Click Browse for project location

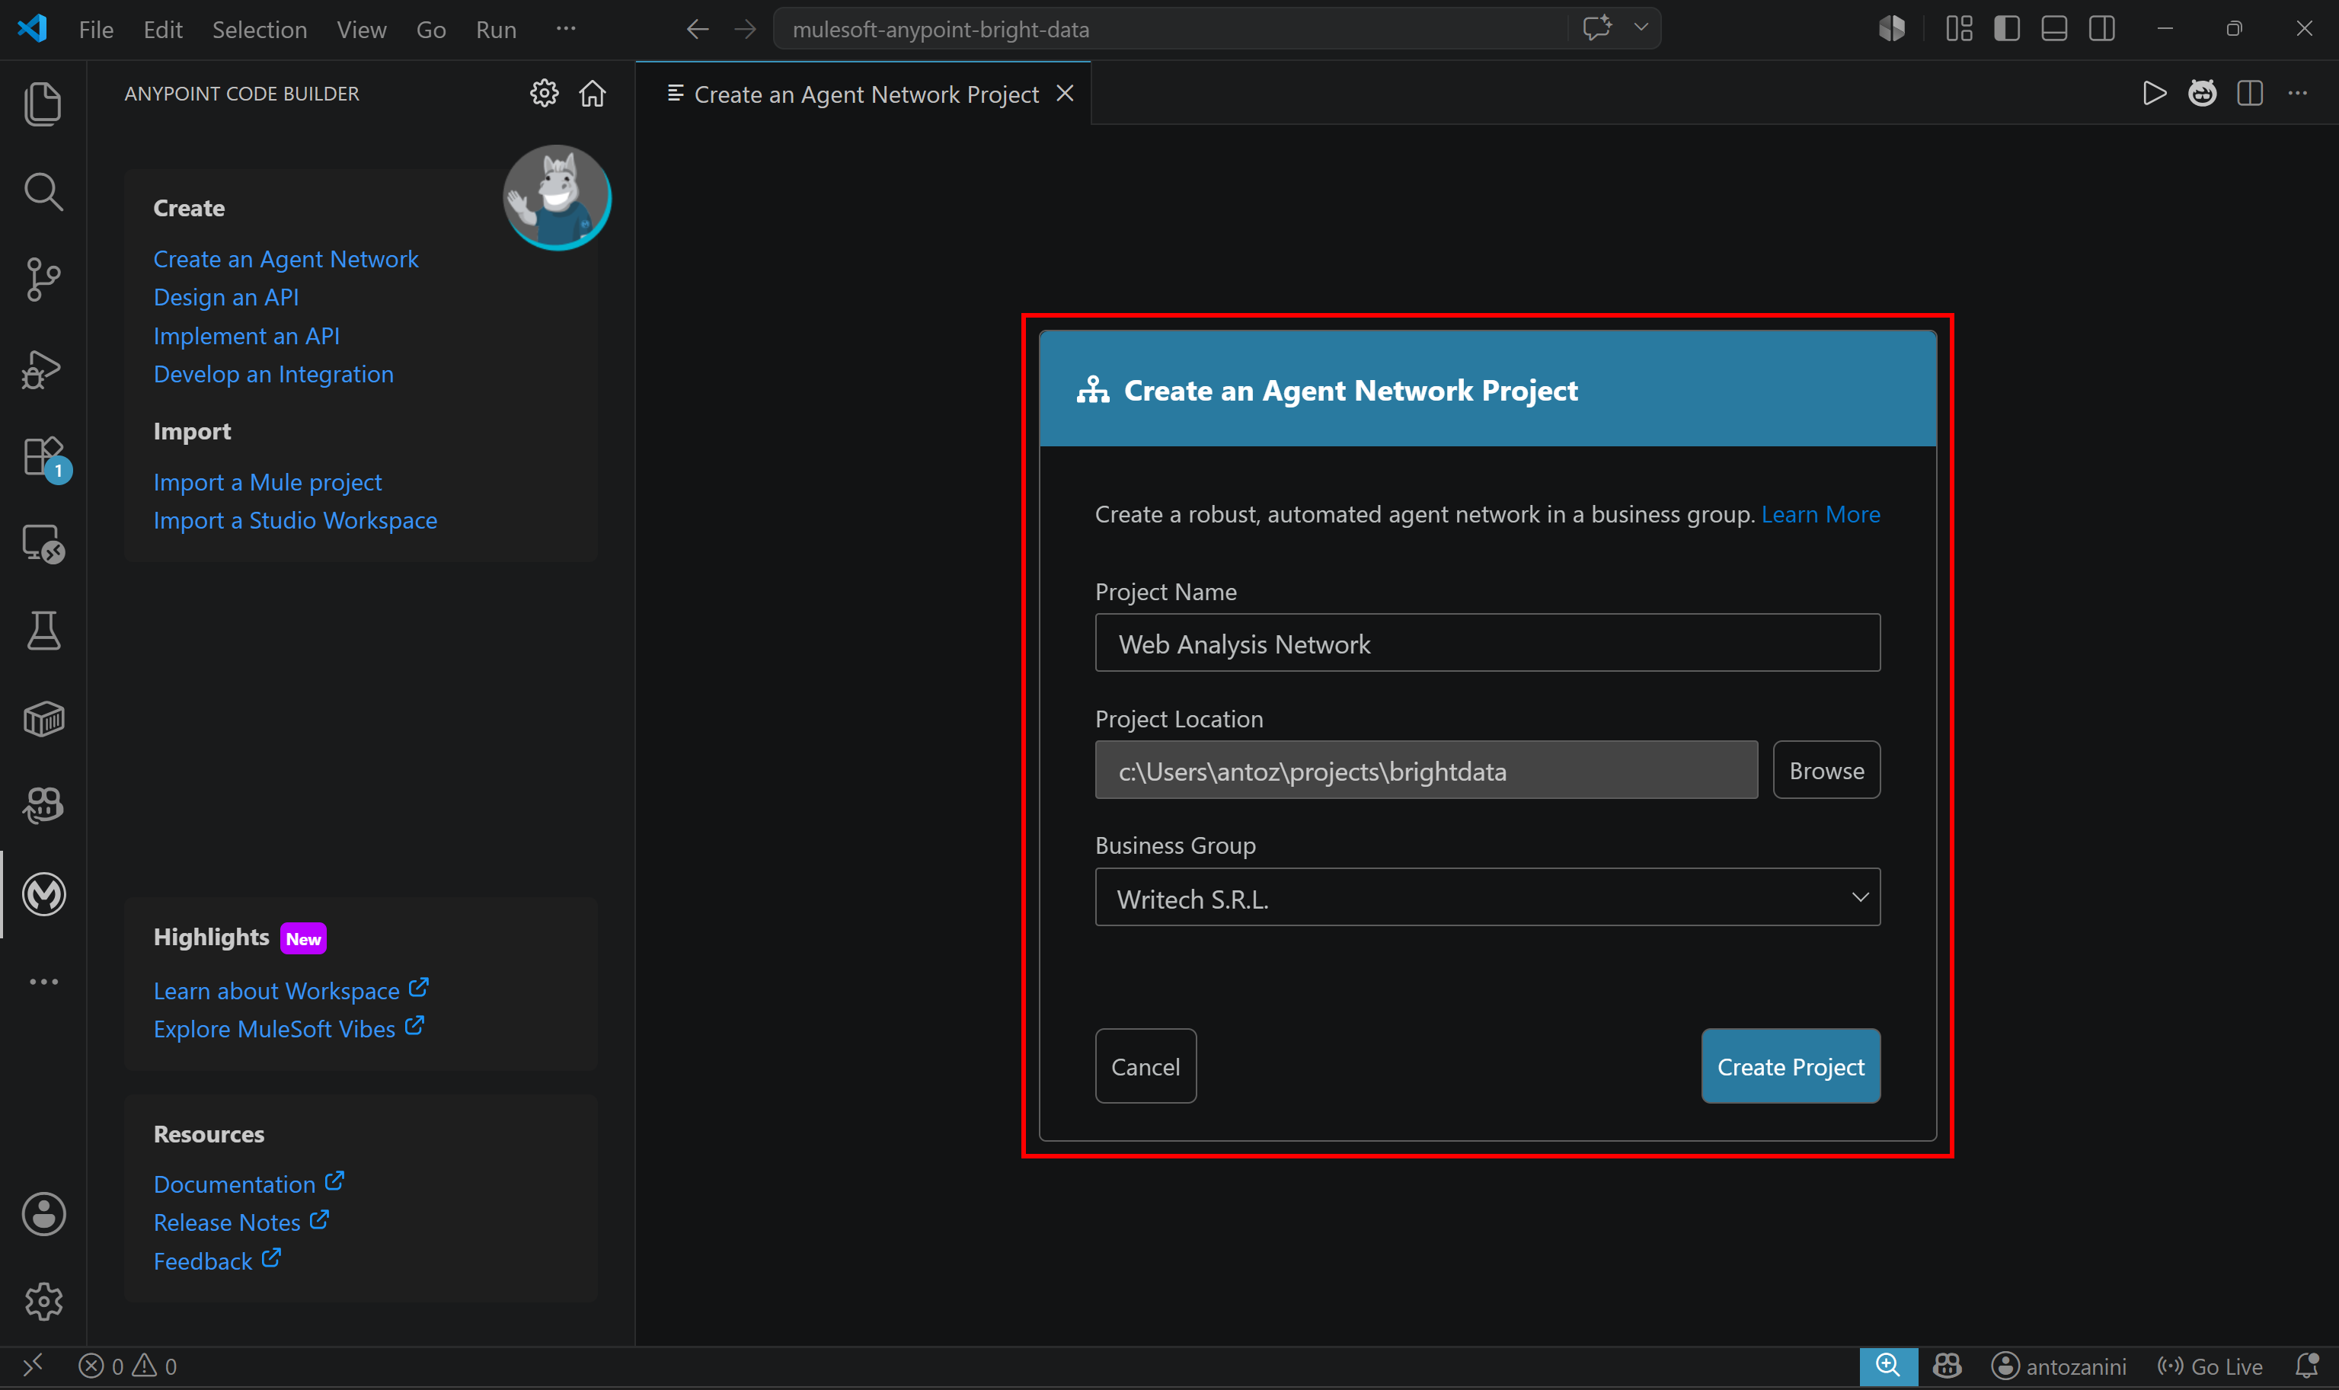[x=1826, y=770]
